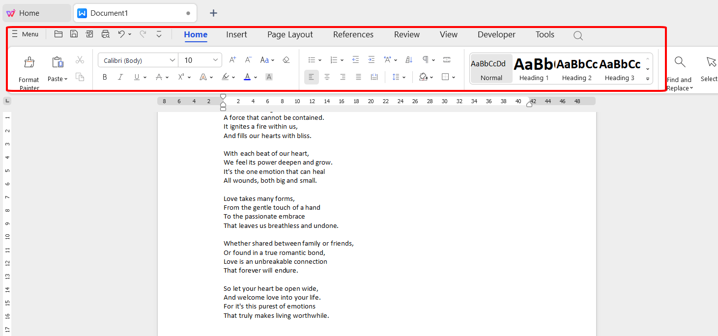Open the Menu in WPS Writer
The height and width of the screenshot is (336, 718).
(26, 34)
